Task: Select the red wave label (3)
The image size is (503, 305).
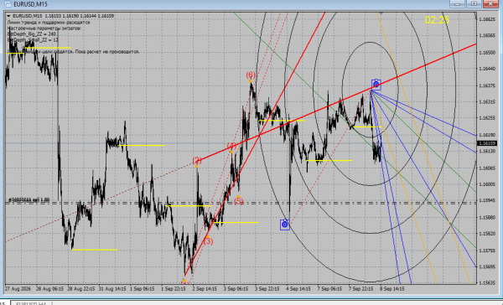Action: click(208, 240)
